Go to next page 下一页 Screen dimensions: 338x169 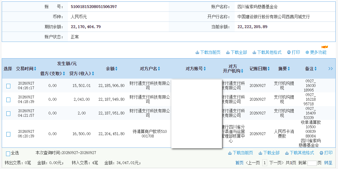pyautogui.click(x=276, y=163)
